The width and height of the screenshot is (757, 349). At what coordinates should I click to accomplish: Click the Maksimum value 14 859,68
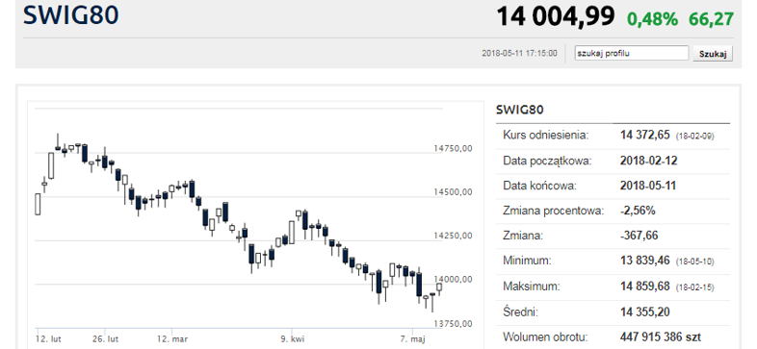click(x=644, y=287)
